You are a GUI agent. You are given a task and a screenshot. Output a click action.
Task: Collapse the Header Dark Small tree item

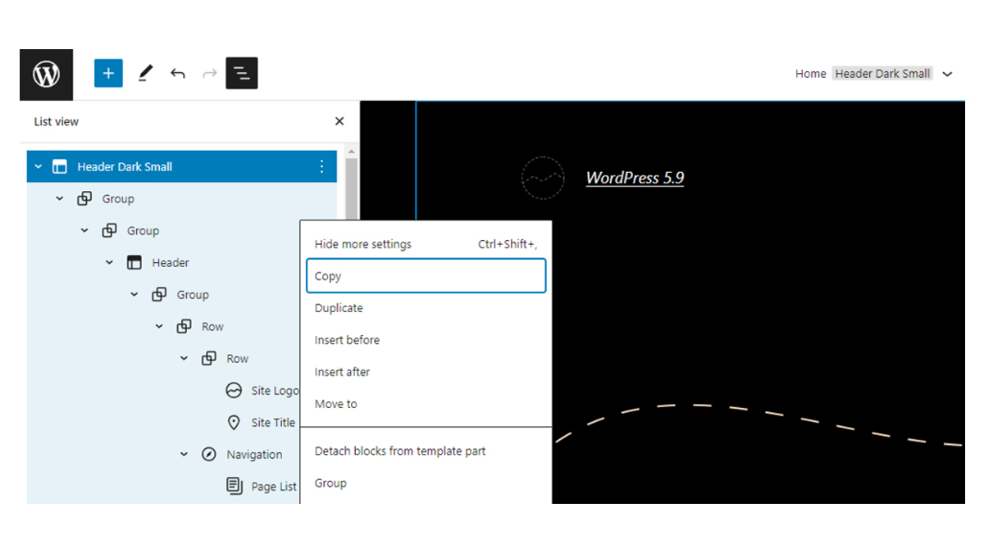click(38, 166)
